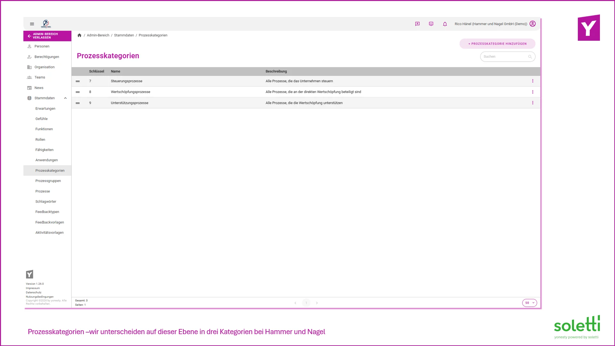
Task: Go to the next page arrow
Action: tap(317, 303)
